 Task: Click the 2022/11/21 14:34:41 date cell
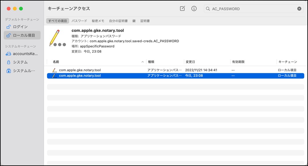[201, 70]
